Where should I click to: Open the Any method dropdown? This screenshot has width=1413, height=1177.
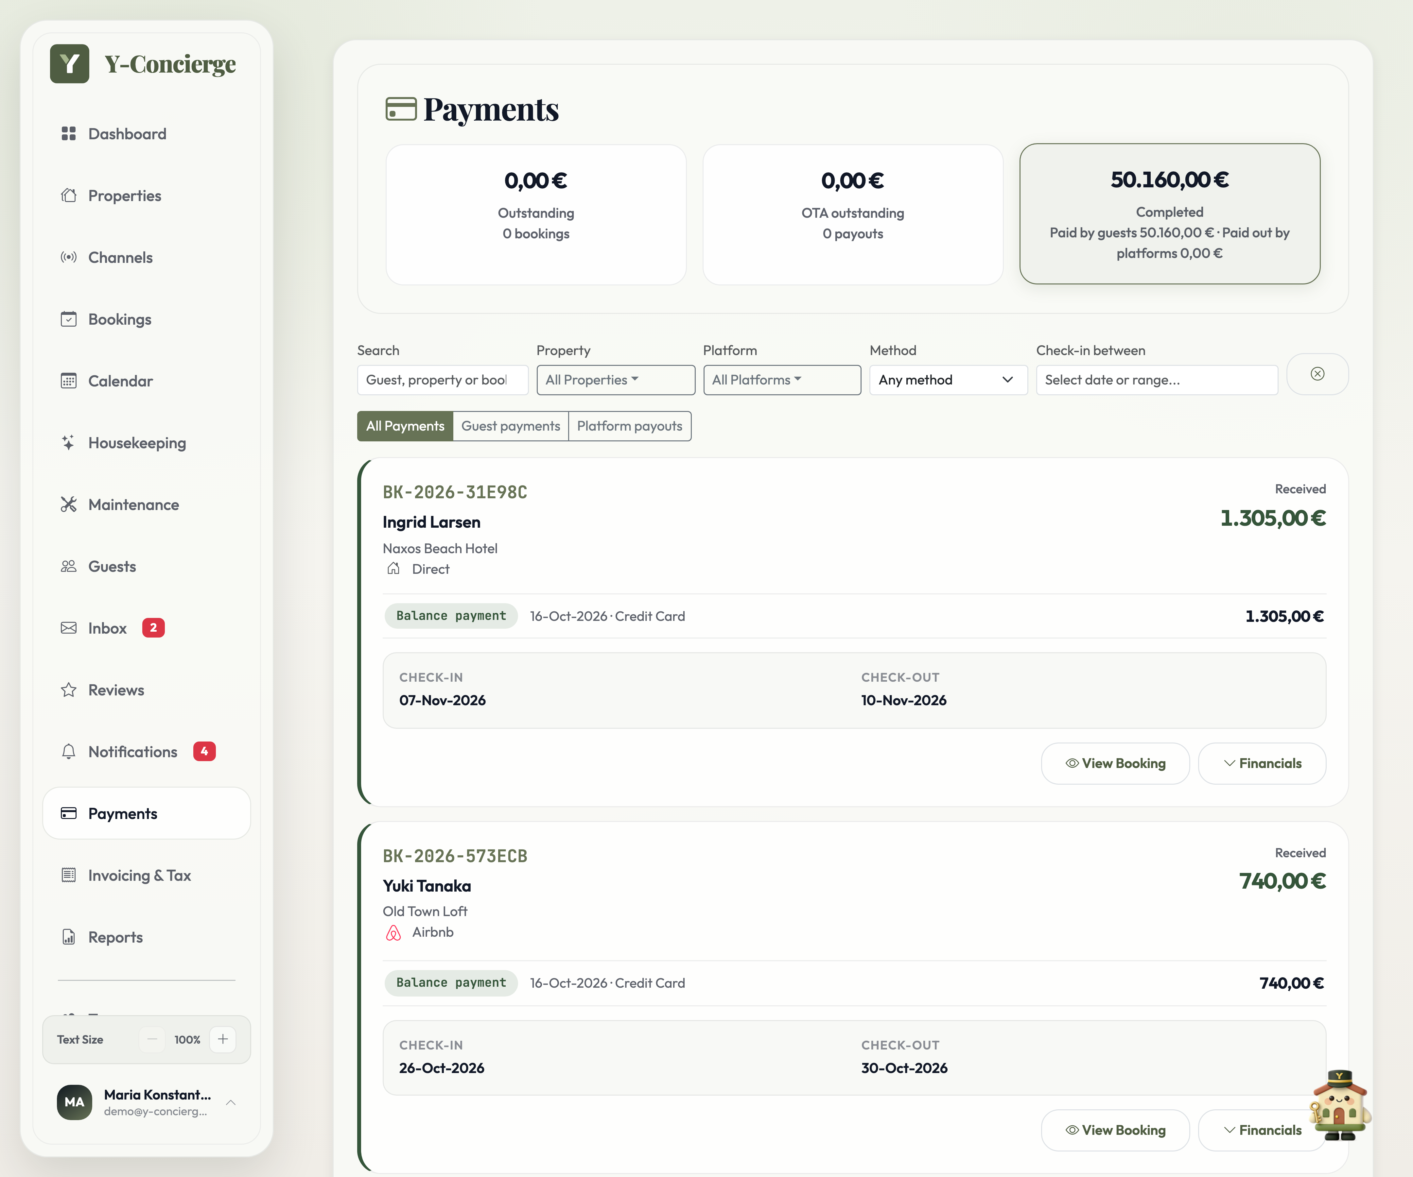coord(948,380)
